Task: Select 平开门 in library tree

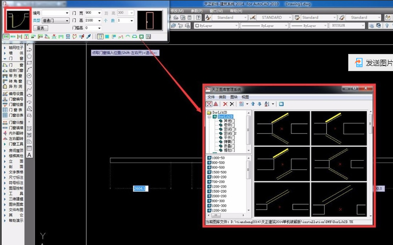Action: click(229, 137)
